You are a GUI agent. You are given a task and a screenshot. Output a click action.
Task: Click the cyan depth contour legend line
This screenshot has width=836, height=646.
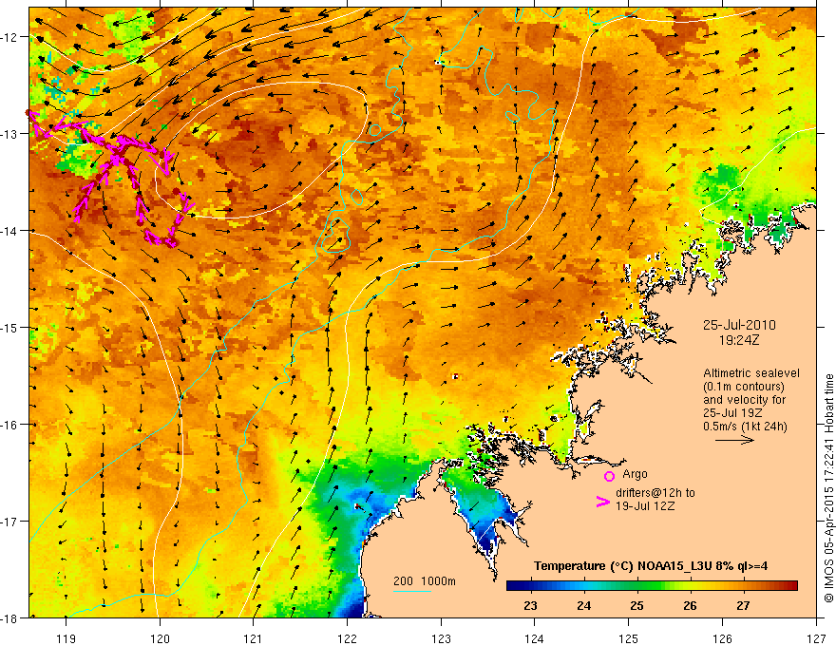tap(412, 591)
